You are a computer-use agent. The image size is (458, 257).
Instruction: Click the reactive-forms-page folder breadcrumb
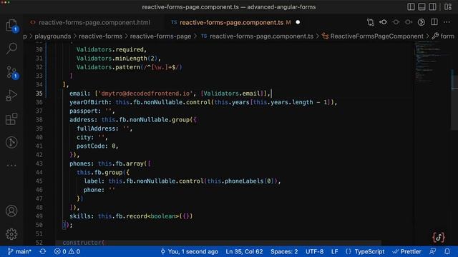160,36
